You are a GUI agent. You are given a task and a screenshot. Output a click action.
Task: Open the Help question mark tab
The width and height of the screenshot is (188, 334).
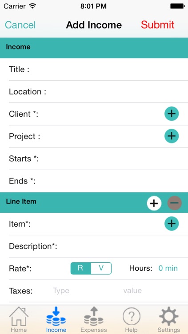132,319
